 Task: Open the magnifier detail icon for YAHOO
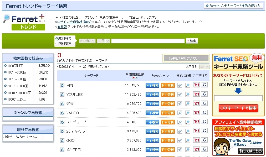point(187,113)
